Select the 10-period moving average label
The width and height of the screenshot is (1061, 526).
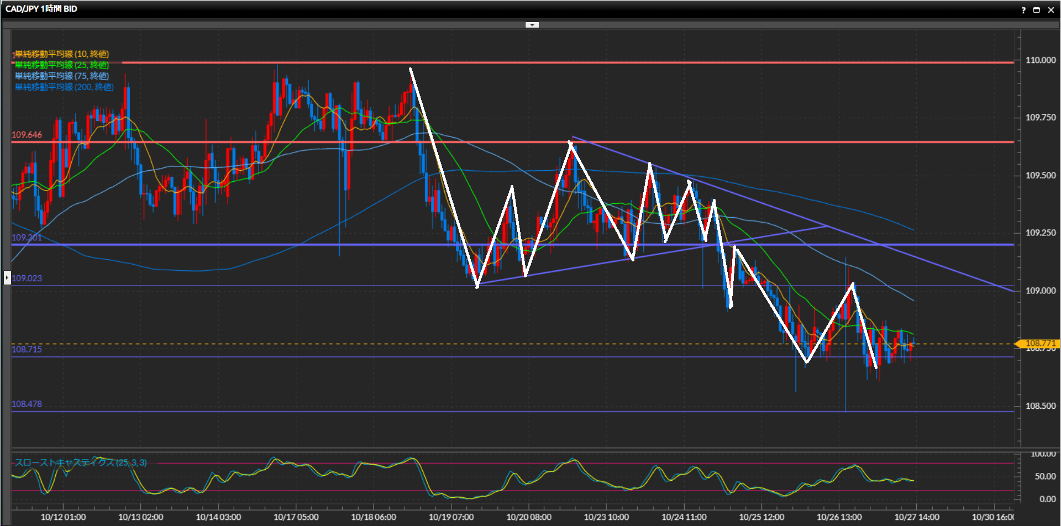pyautogui.click(x=61, y=54)
